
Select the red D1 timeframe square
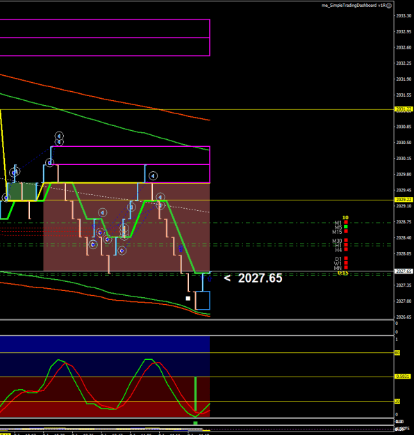[x=346, y=258]
